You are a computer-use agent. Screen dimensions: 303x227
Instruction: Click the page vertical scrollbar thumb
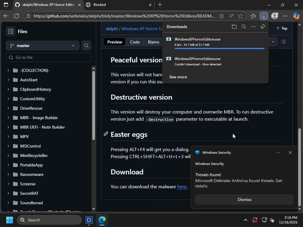tap(299, 167)
